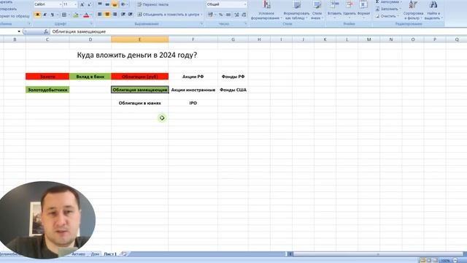Image resolution: width=467 pixels, height=263 pixels.
Task: Click Перенос текста wrap text button
Action: click(153, 4)
